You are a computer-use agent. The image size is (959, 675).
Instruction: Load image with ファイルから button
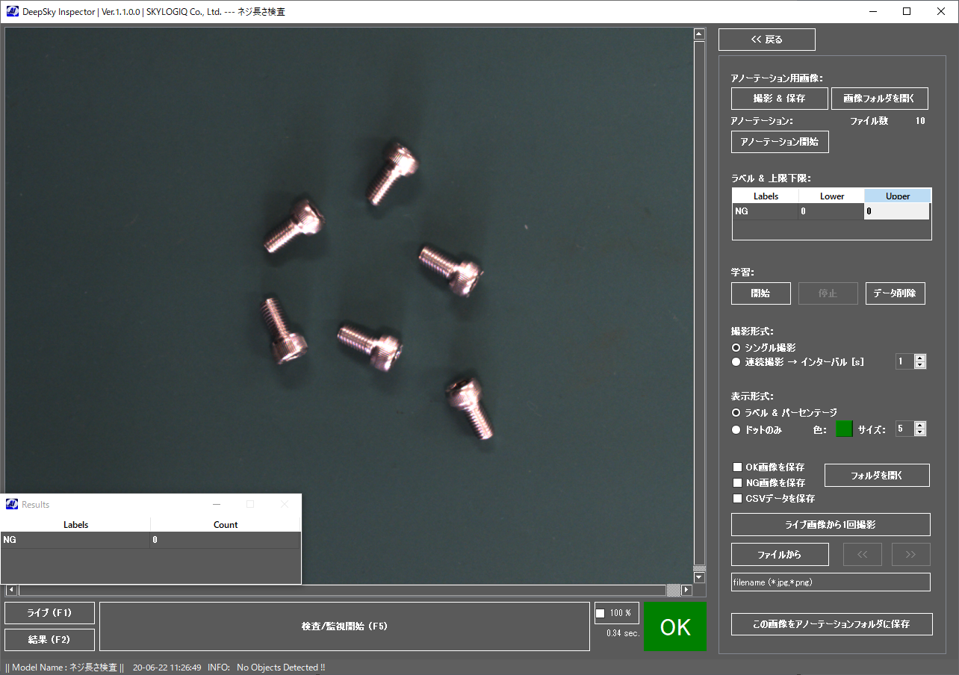click(x=780, y=555)
